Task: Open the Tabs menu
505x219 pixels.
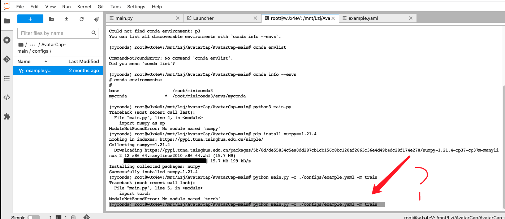Action: point(116,6)
